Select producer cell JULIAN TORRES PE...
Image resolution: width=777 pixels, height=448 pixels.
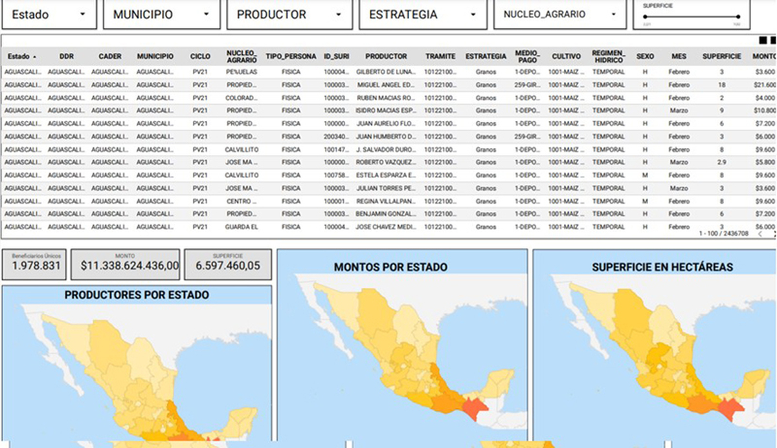point(386,188)
